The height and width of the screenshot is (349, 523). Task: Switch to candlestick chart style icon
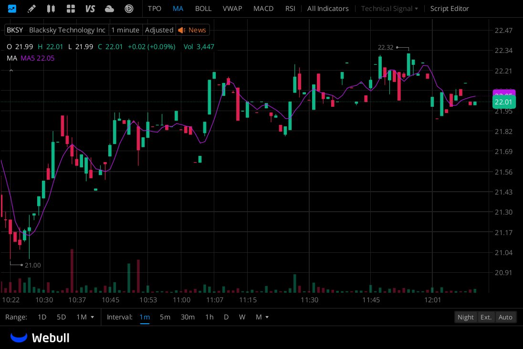coord(51,8)
